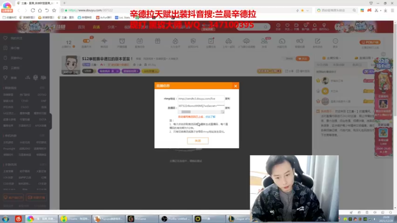Image resolution: width=397 pixels, height=223 pixels.
Task: Click the taskbar clock
Action: [386, 219]
